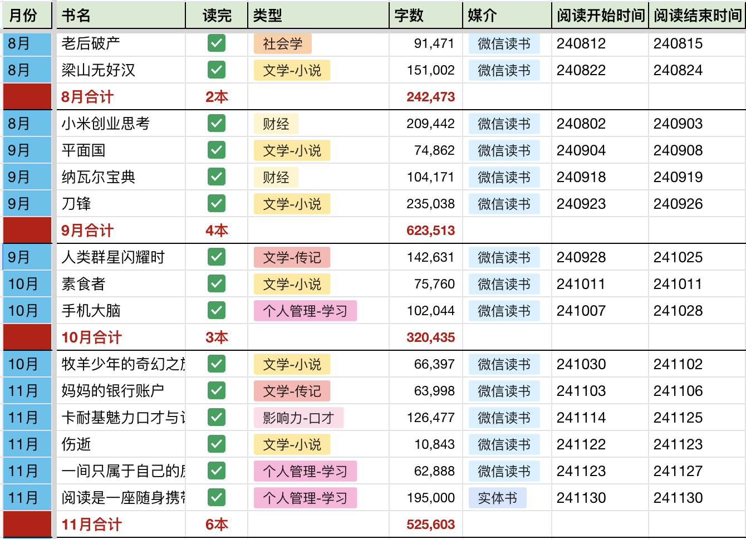Open 文学-传记 type tag for 人类群星闪耀时
The image size is (746, 539).
(x=292, y=258)
